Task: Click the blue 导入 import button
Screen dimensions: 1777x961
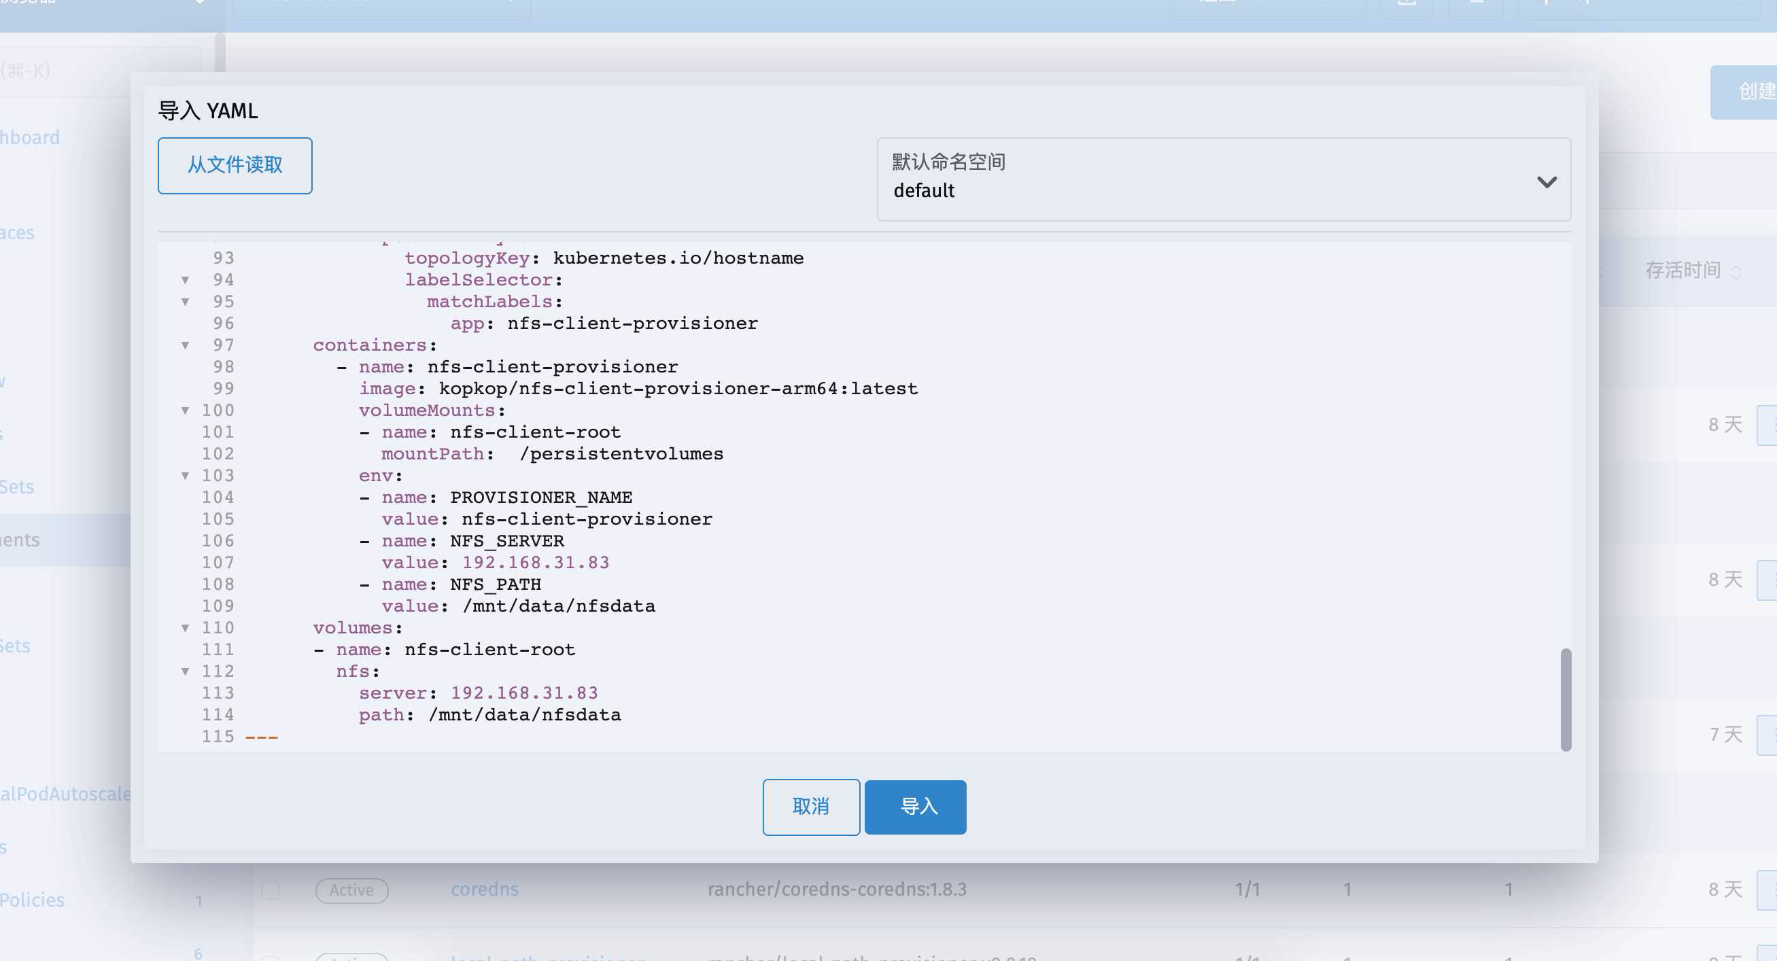Action: (915, 807)
